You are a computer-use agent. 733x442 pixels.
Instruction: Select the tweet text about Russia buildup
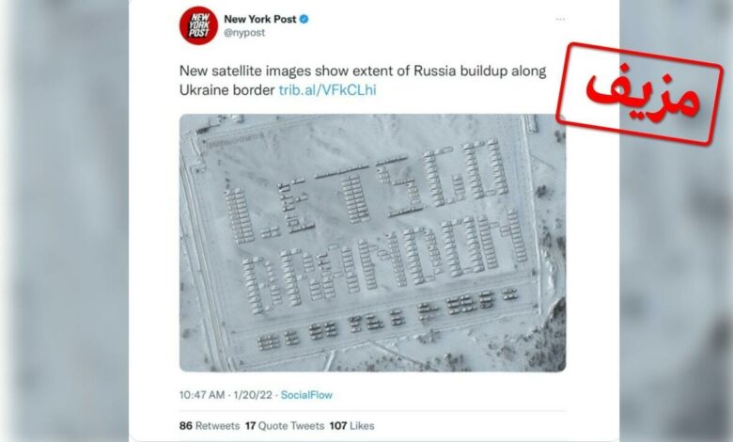pos(363,81)
